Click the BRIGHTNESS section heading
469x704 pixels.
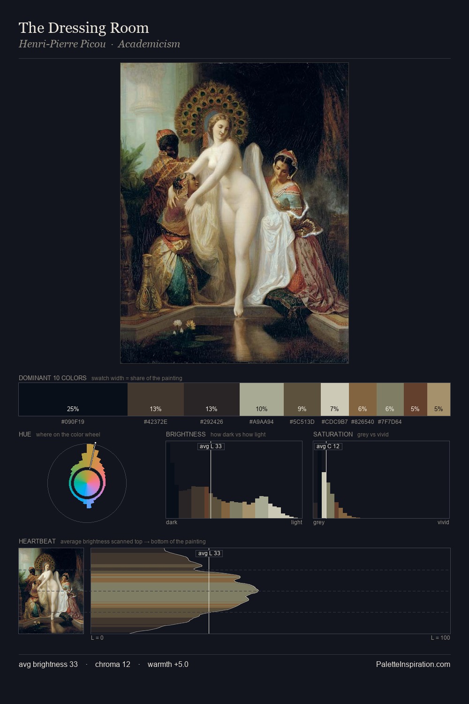pyautogui.click(x=186, y=434)
